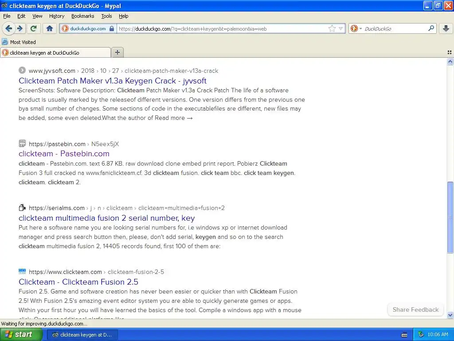Click the jyvsoft.com result favicon

point(22,71)
